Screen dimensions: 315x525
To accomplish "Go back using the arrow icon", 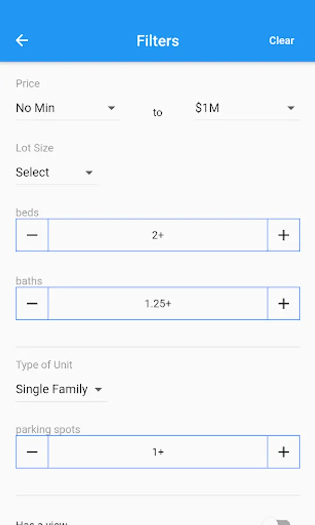I will 22,40.
